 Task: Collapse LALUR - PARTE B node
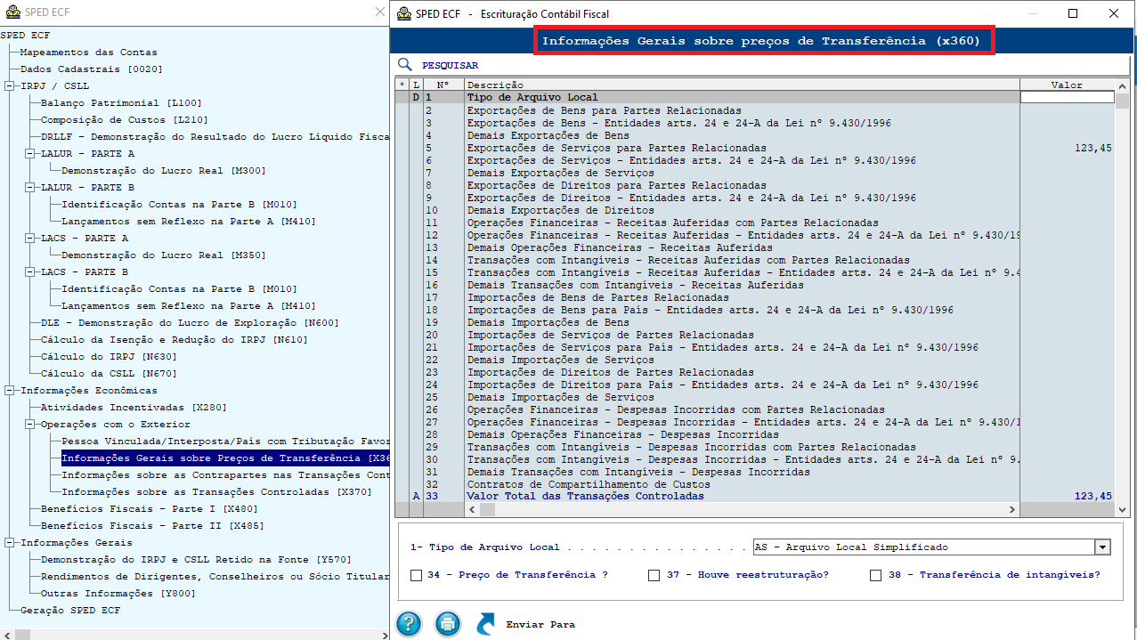29,188
